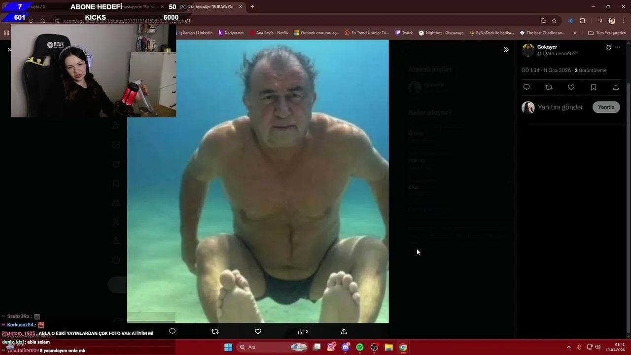This screenshot has height=355, width=631.
Task: Open File Explorer from the taskbar
Action: 388,347
